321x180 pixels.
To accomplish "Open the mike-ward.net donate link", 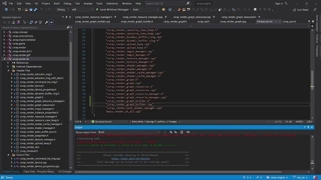I will (131, 158).
